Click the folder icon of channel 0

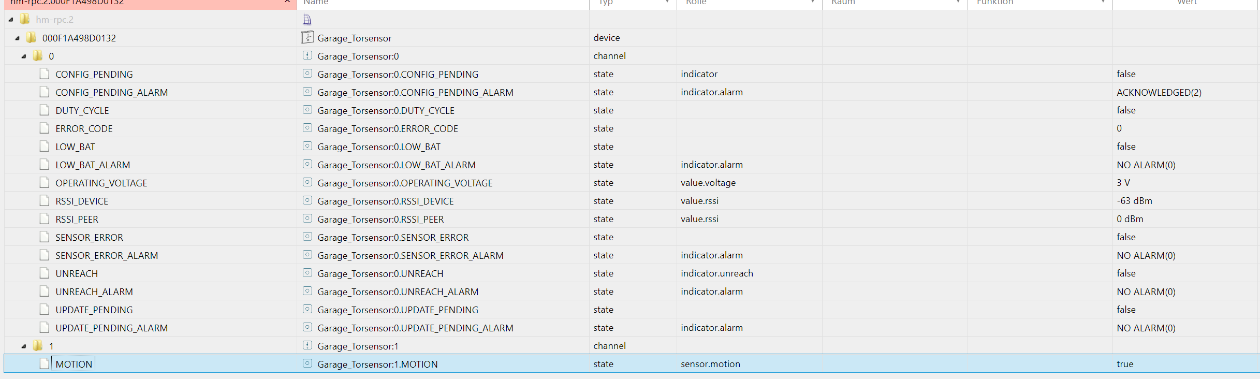coord(38,55)
